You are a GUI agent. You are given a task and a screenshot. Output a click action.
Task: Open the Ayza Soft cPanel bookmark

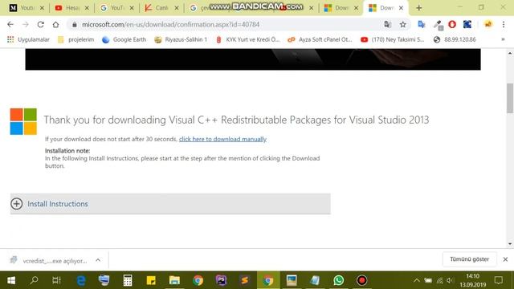click(x=320, y=39)
